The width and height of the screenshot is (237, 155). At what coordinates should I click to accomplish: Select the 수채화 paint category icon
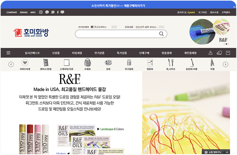click(x=87, y=64)
